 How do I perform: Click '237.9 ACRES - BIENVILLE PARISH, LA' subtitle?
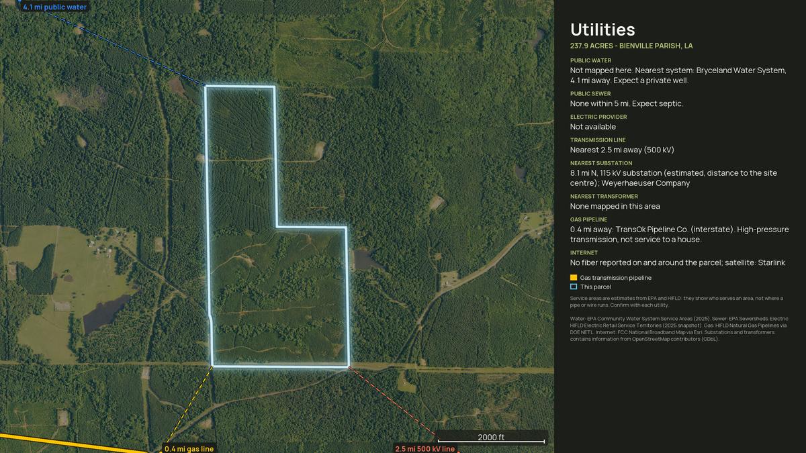coord(631,46)
